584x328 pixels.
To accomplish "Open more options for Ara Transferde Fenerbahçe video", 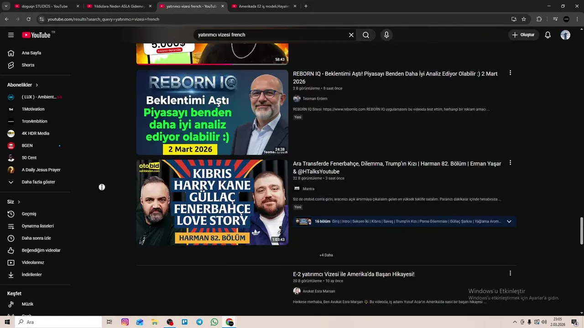I will point(510,163).
